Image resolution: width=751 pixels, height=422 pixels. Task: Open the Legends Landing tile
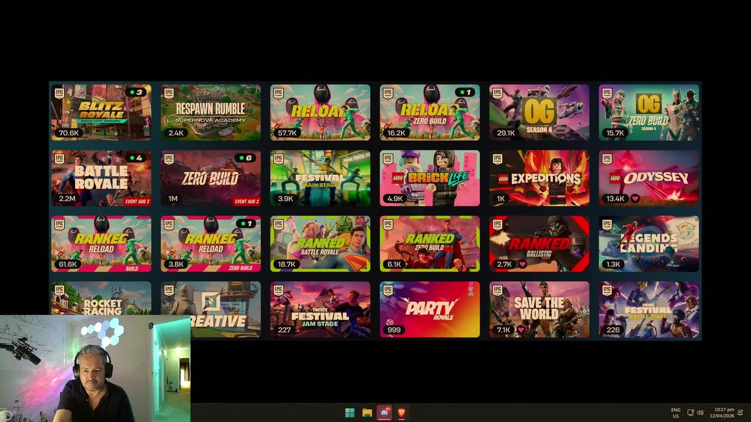point(649,244)
